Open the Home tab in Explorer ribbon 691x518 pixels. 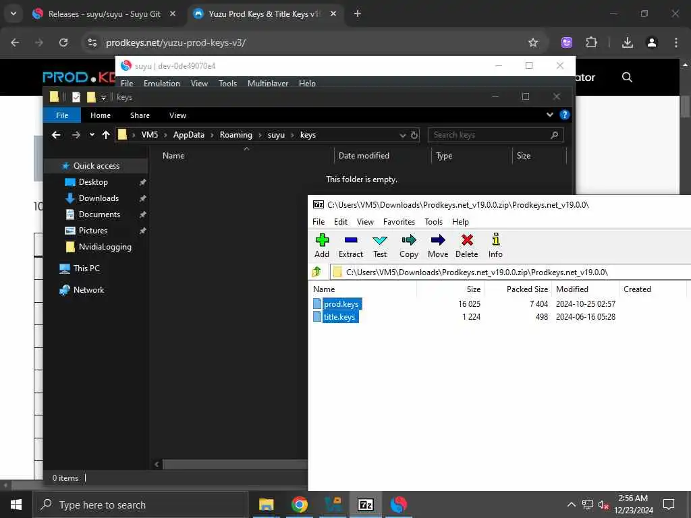coord(101,115)
